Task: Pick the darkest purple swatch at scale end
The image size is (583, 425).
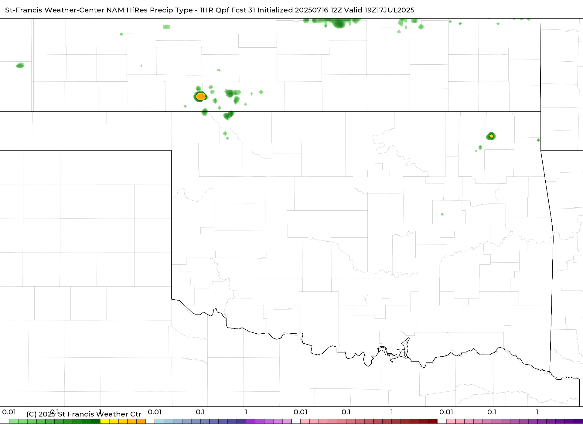Action: [578, 421]
